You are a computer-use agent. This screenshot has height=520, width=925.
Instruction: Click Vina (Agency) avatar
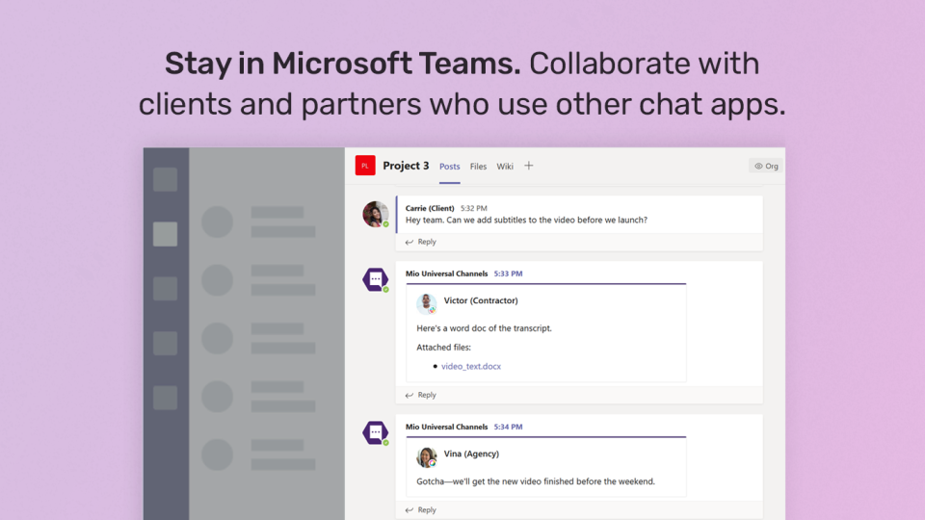(427, 456)
